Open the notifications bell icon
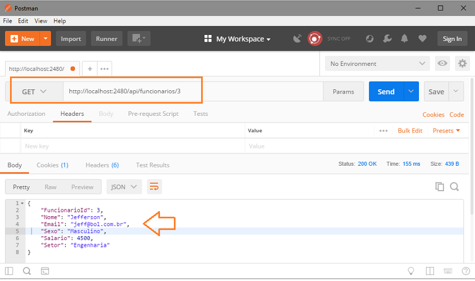 click(404, 38)
